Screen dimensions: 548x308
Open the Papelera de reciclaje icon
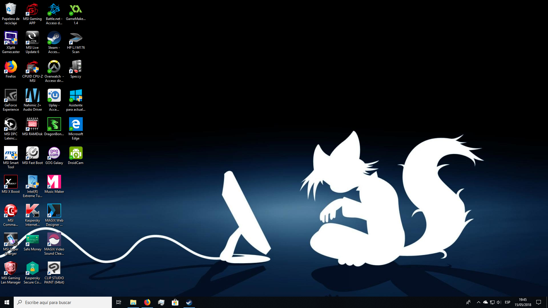11,14
